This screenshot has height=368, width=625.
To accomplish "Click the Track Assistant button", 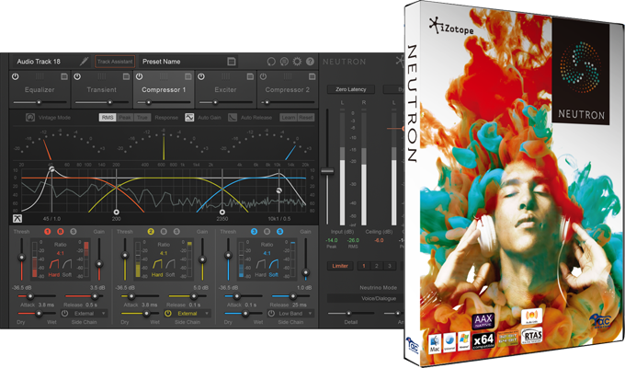I will (x=115, y=62).
